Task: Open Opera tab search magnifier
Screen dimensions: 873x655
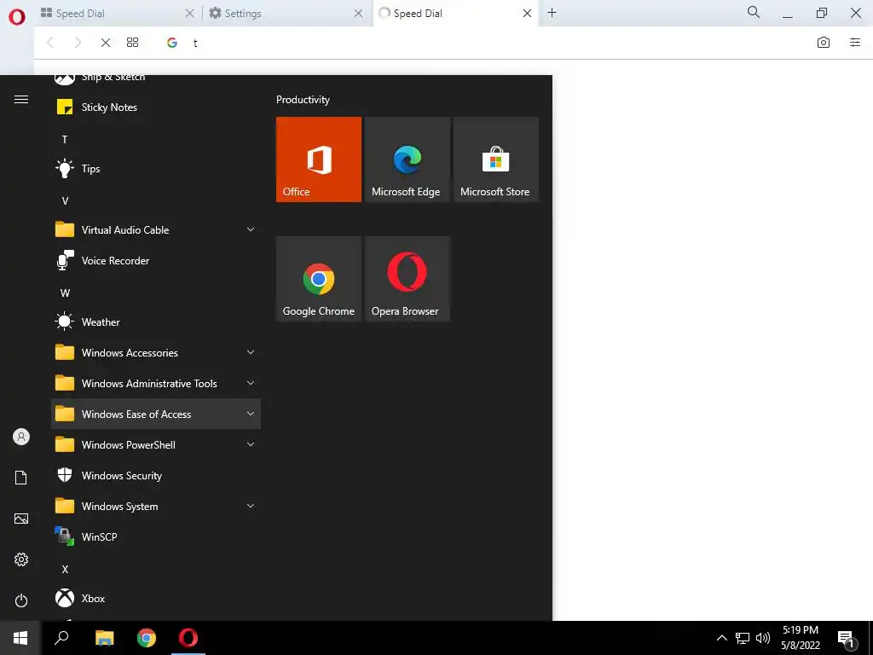Action: pyautogui.click(x=754, y=12)
